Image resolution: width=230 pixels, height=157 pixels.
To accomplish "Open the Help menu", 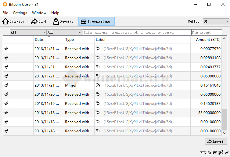I will (55, 13).
